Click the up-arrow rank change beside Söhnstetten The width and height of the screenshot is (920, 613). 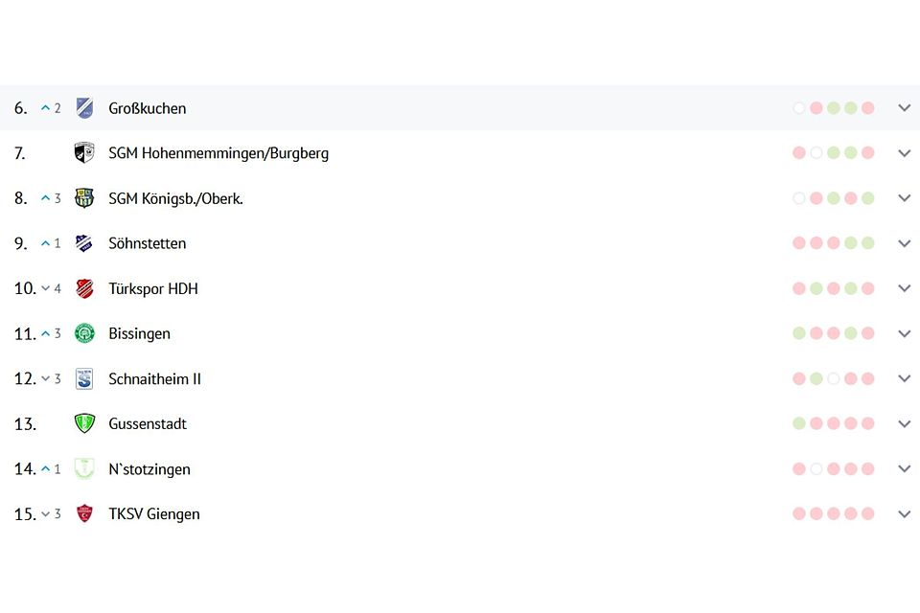[x=45, y=243]
